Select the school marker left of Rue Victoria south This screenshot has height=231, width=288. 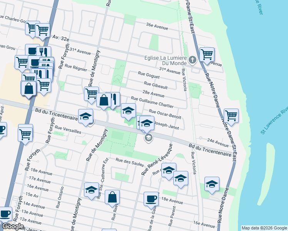coord(181,179)
